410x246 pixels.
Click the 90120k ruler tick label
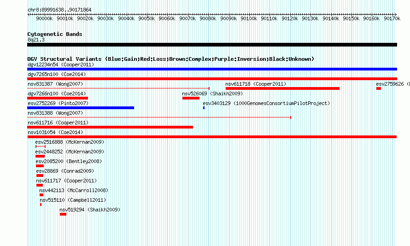290,18
